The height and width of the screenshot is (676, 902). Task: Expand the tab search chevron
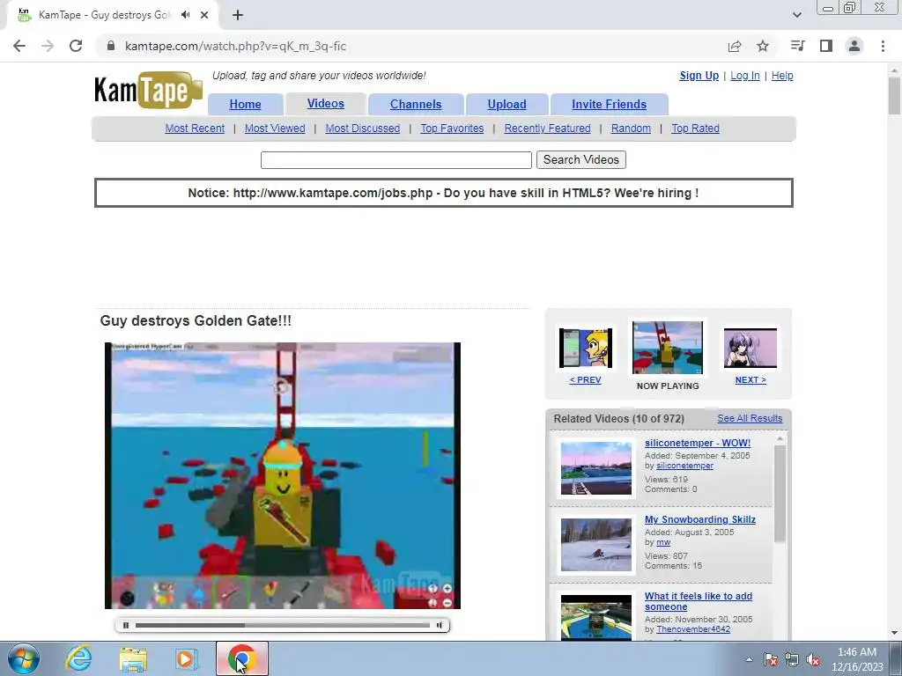click(x=796, y=15)
